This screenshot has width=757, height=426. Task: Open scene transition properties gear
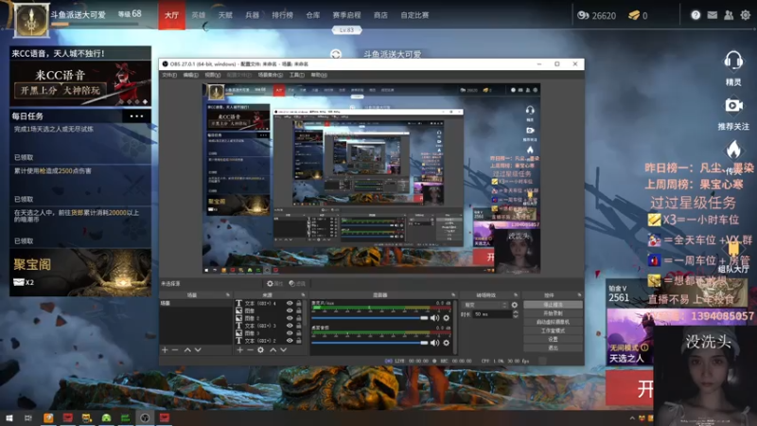pyautogui.click(x=514, y=305)
